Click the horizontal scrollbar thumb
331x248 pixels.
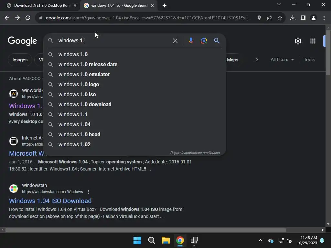(x=146, y=230)
